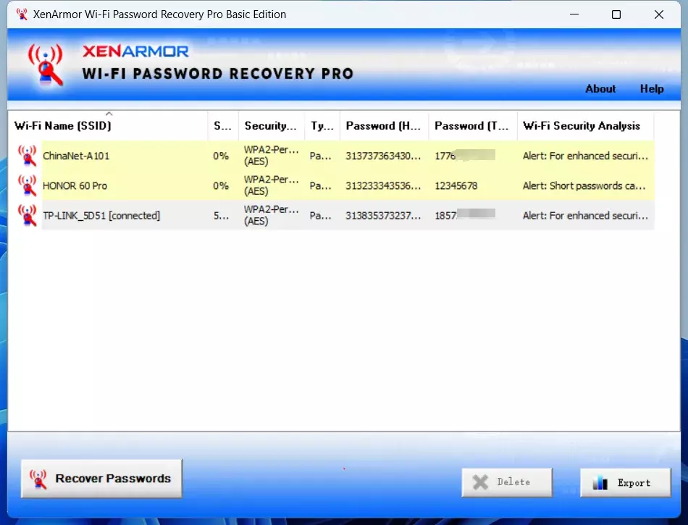Image resolution: width=688 pixels, height=525 pixels.
Task: Click 0% signal value for HONOR 60 Pro
Action: tap(221, 185)
